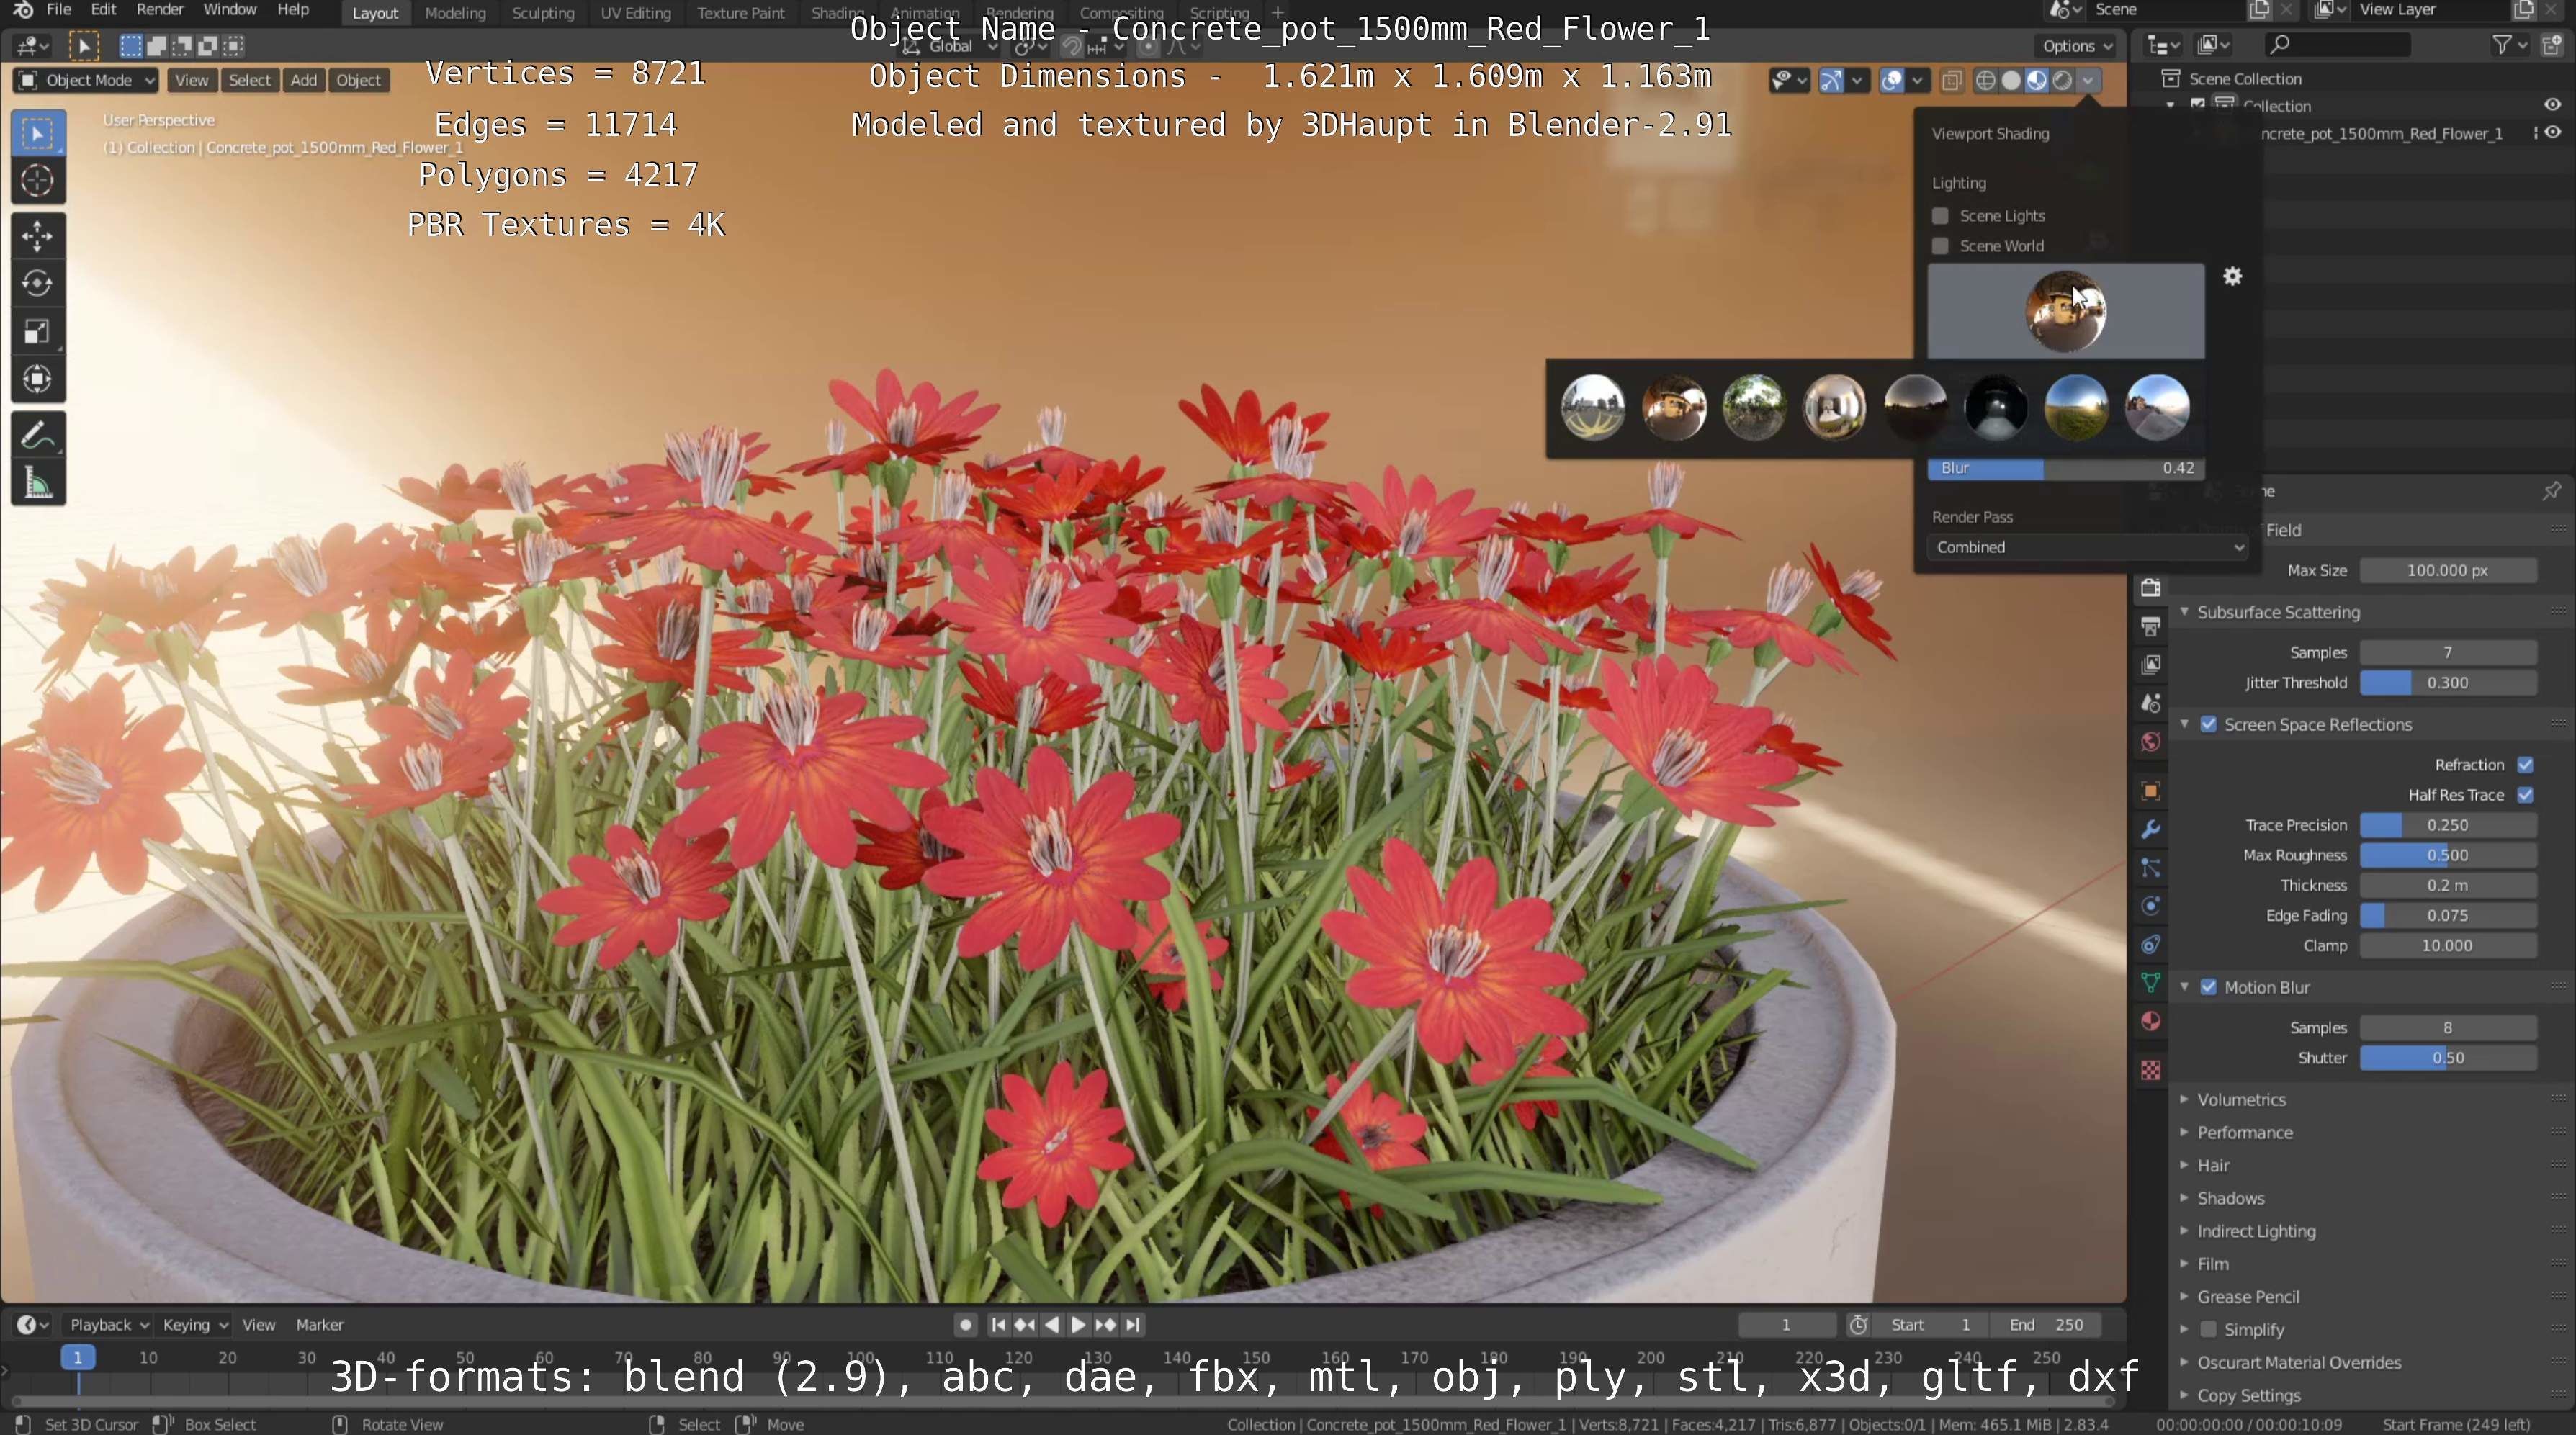Viewport: 2576px width, 1435px height.
Task: Open the Render Pass Combined dropdown
Action: pos(2088,547)
